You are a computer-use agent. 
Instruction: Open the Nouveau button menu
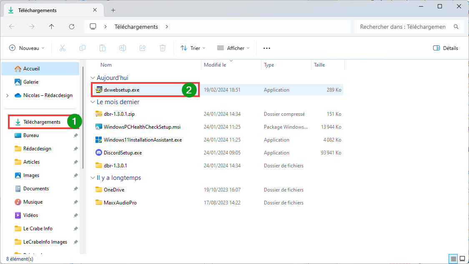tap(27, 48)
